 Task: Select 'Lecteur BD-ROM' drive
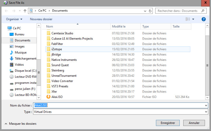click(26, 95)
